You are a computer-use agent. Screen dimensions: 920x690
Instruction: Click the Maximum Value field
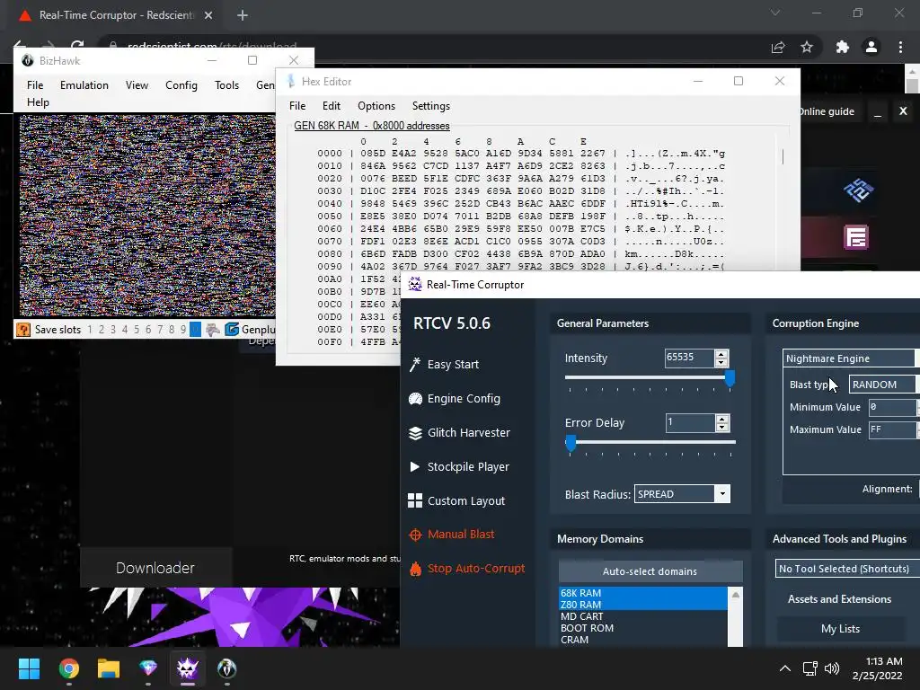coord(892,429)
